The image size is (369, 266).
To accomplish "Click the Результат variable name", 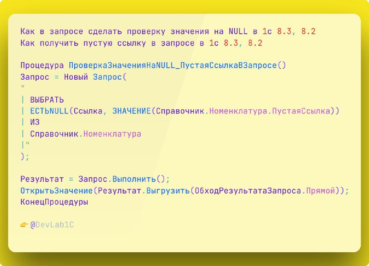I will tap(42, 179).
